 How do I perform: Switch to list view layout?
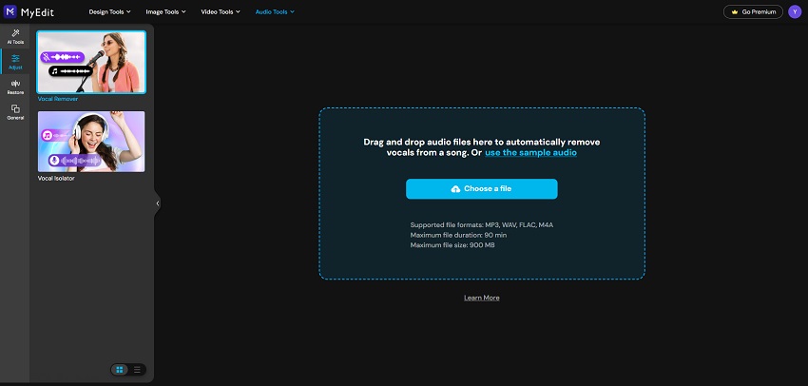click(x=137, y=369)
